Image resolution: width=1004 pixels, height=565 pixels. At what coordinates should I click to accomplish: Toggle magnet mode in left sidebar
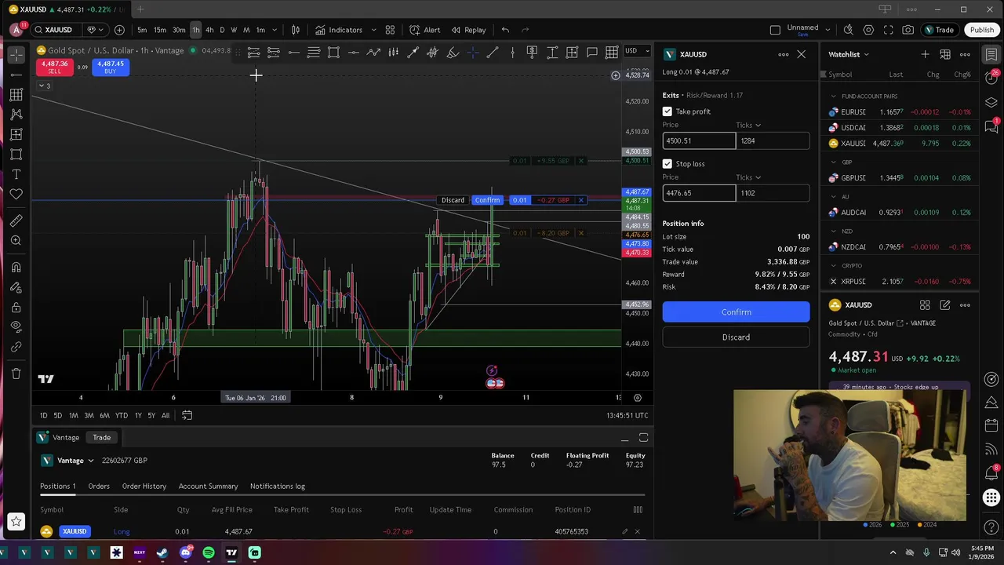(16, 267)
